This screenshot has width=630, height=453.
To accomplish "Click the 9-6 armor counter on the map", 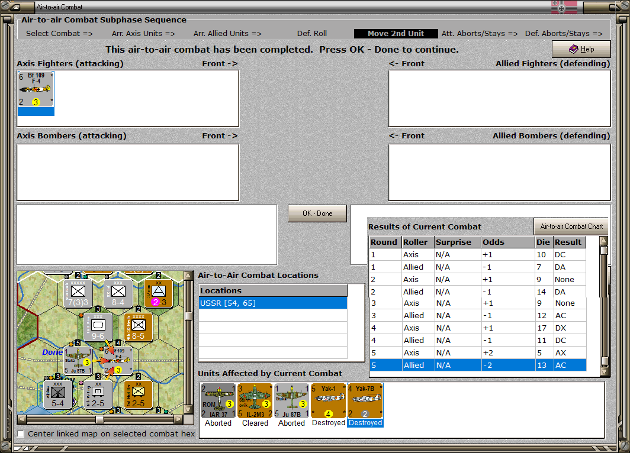I will point(98,327).
